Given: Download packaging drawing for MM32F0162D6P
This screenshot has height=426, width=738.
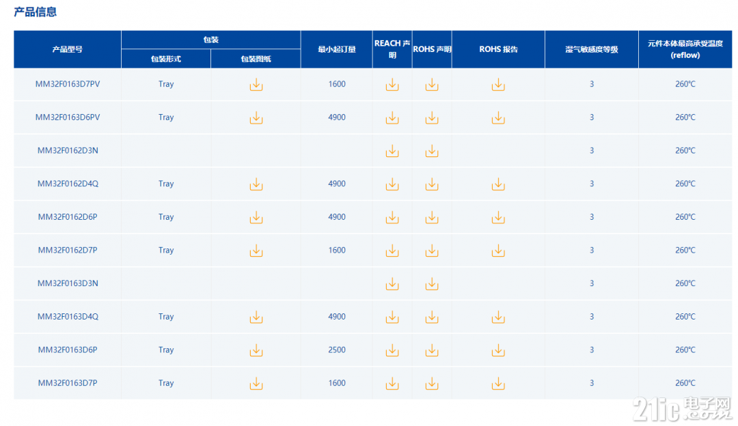Looking at the screenshot, I should click(256, 218).
